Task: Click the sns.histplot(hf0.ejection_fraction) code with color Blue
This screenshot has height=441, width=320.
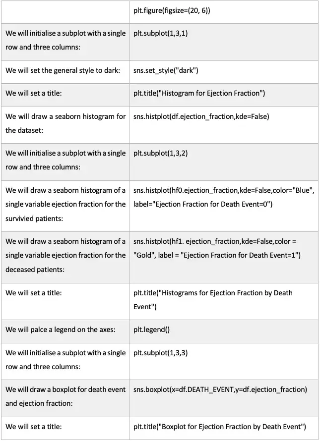Action: [224, 197]
